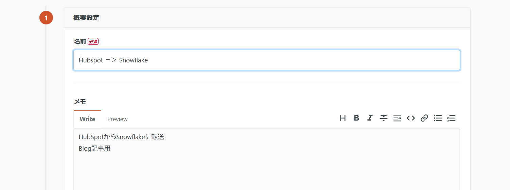Image resolution: width=510 pixels, height=190 pixels.
Task: Insert a heading with the H icon
Action: click(343, 118)
